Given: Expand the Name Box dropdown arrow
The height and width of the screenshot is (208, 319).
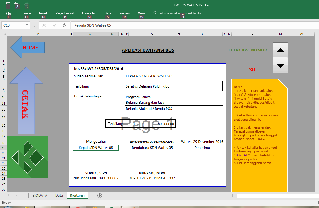Looking at the screenshot, I should (27, 25).
